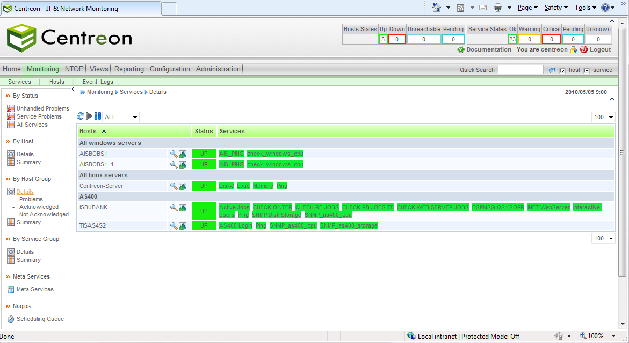Viewport: 629px width, 343px height.
Task: Open the magnifier detail icon for AISBOBS1
Action: [x=173, y=154]
